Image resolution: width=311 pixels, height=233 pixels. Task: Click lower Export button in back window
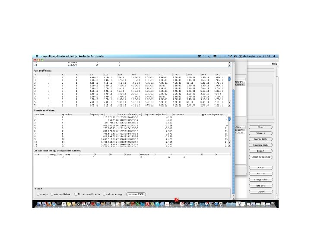pyautogui.click(x=260, y=192)
